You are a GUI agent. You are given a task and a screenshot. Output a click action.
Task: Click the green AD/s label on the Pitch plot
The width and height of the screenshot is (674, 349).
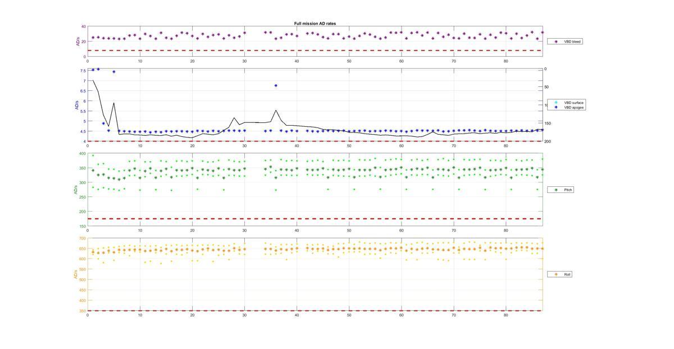point(75,190)
